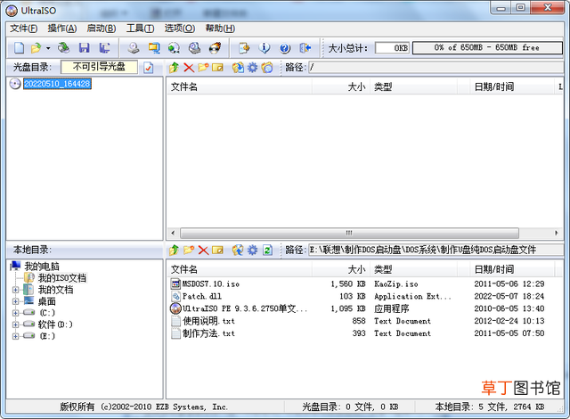Click the toolbar icon left of the info icon
The height and width of the screenshot is (419, 570).
244,47
